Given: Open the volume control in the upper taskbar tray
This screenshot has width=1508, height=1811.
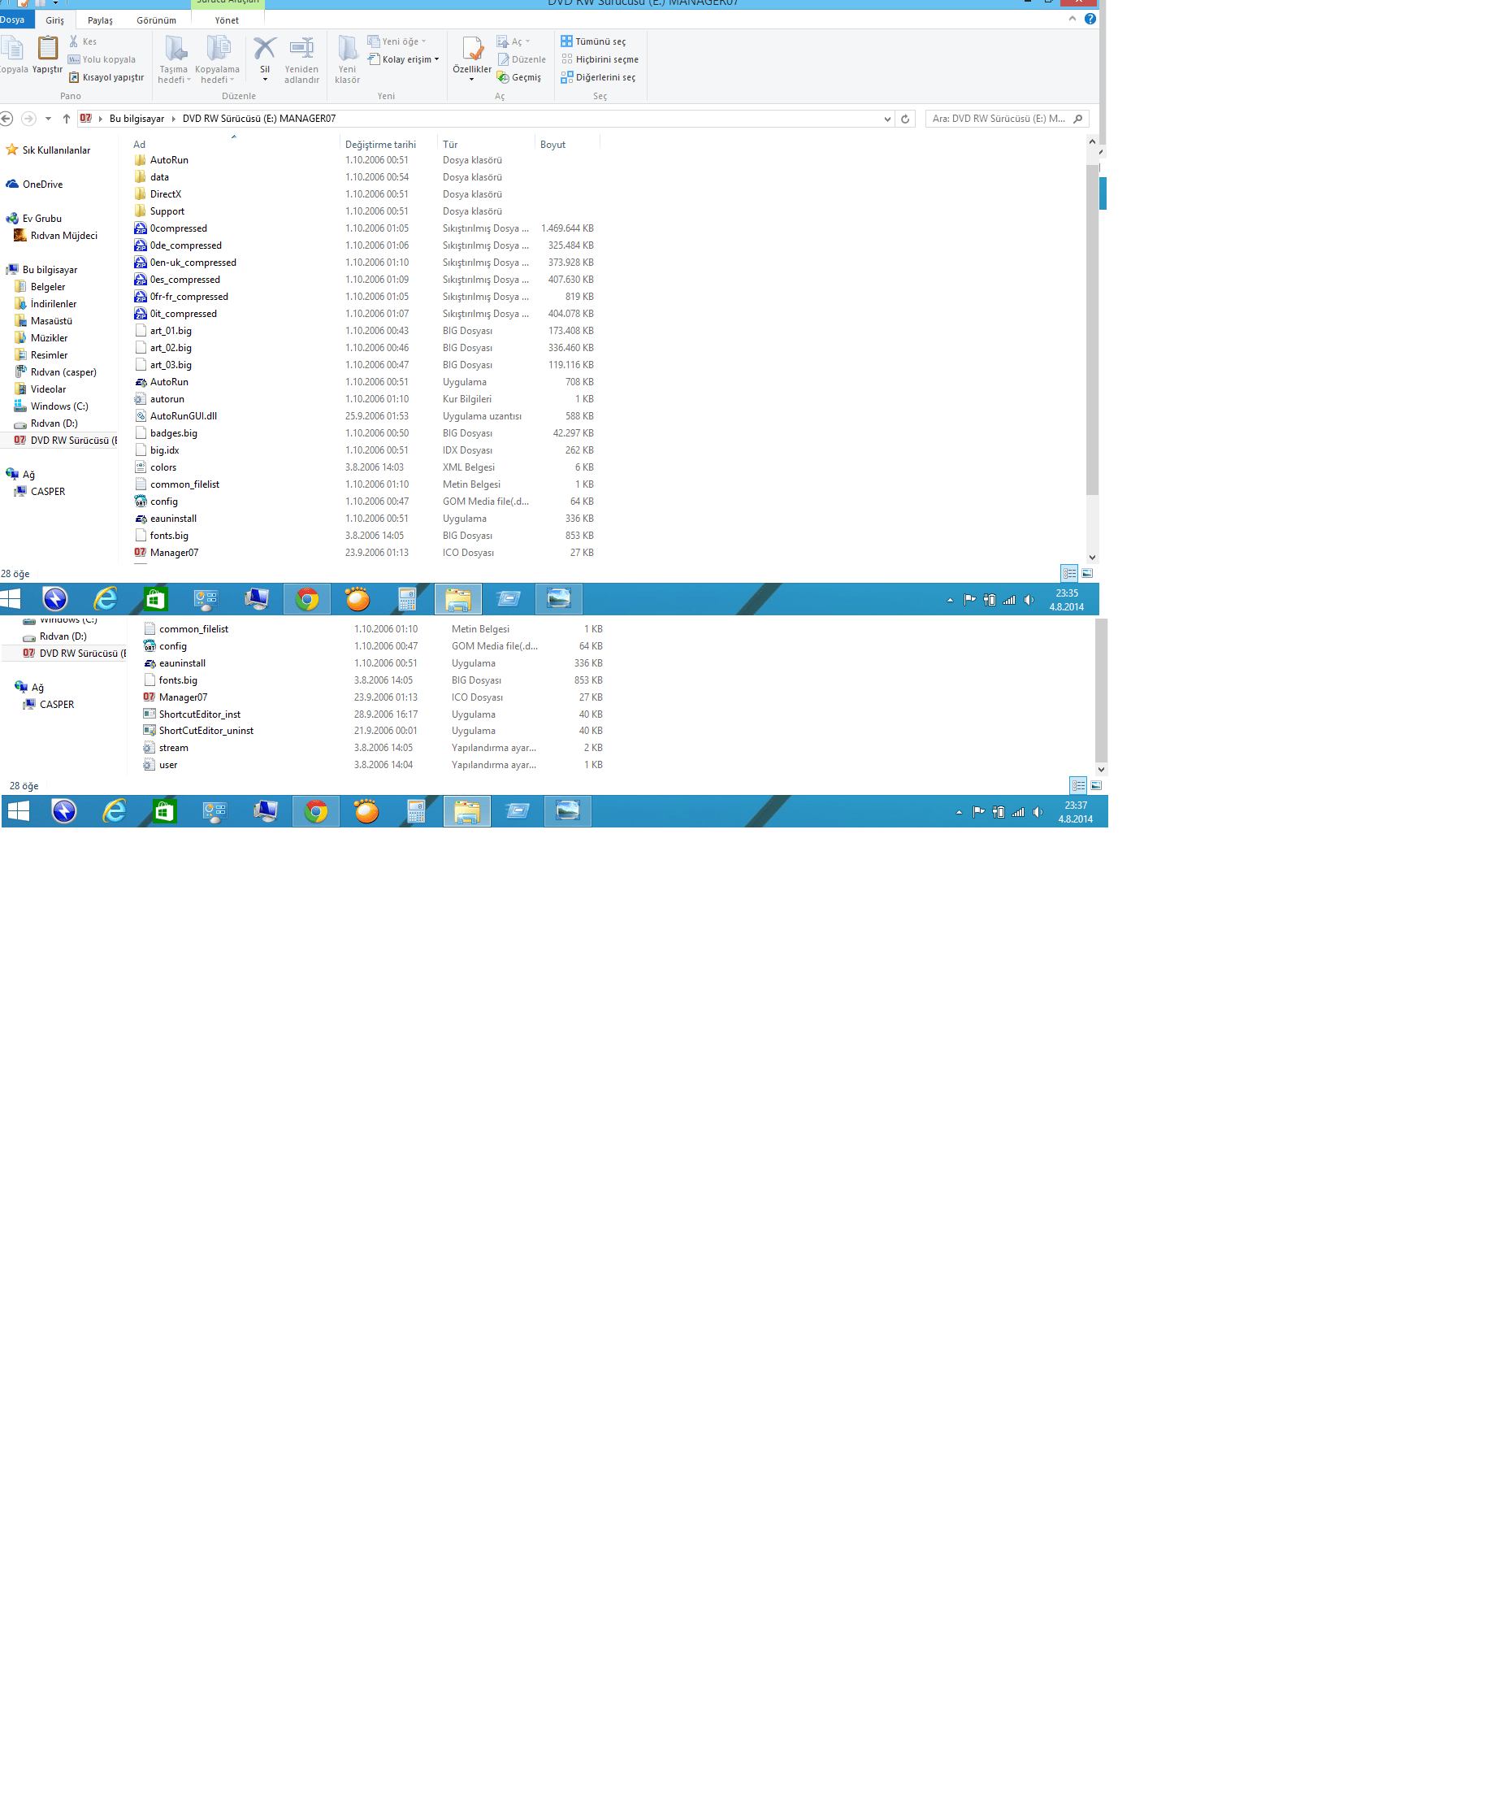Looking at the screenshot, I should [1029, 600].
